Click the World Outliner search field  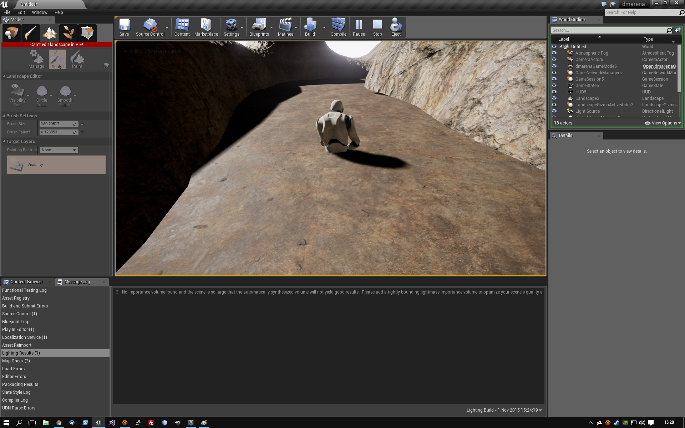(x=608, y=30)
